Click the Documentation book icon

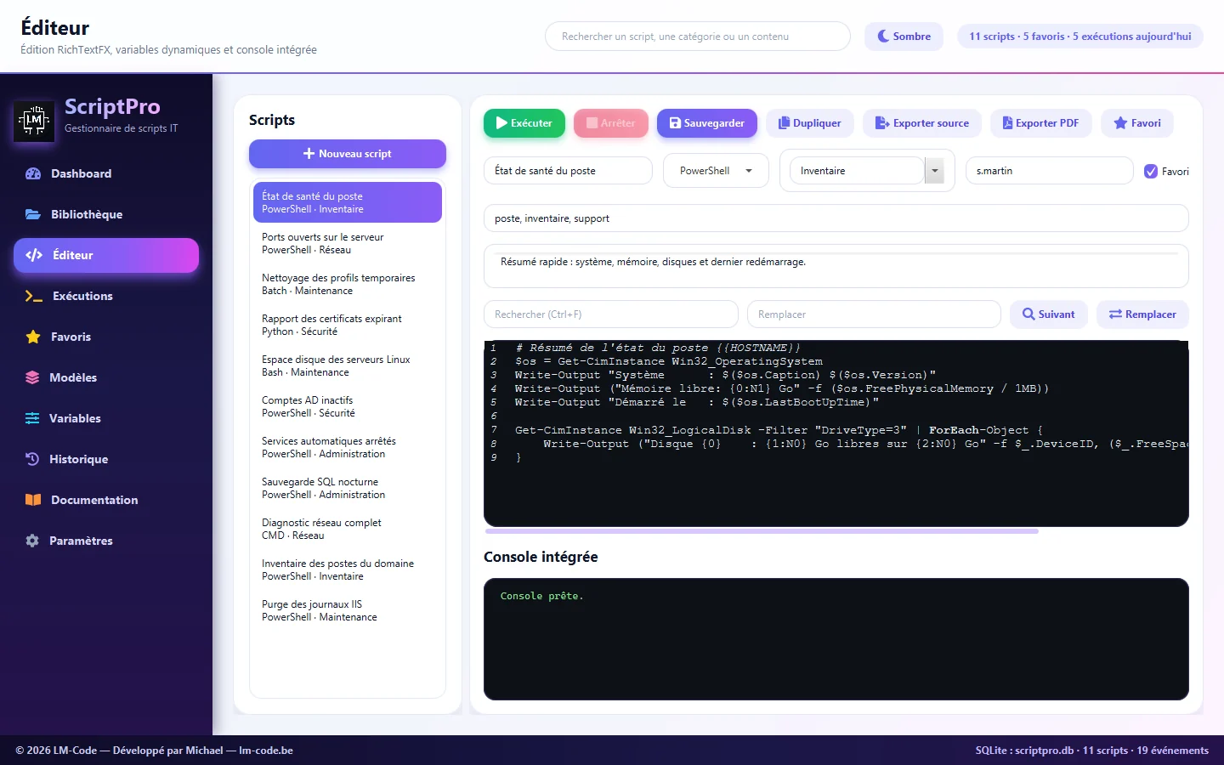pyautogui.click(x=33, y=500)
